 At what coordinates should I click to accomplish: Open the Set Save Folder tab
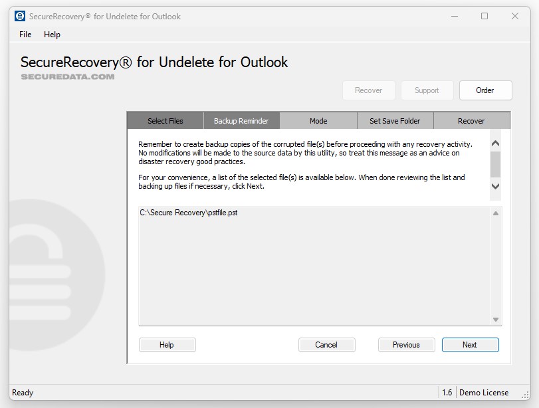(x=395, y=121)
